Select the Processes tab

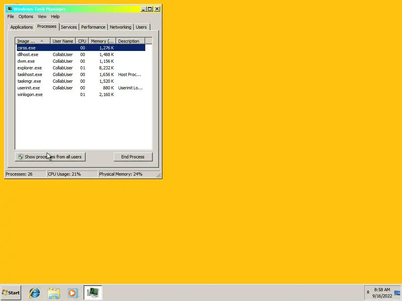click(47, 26)
